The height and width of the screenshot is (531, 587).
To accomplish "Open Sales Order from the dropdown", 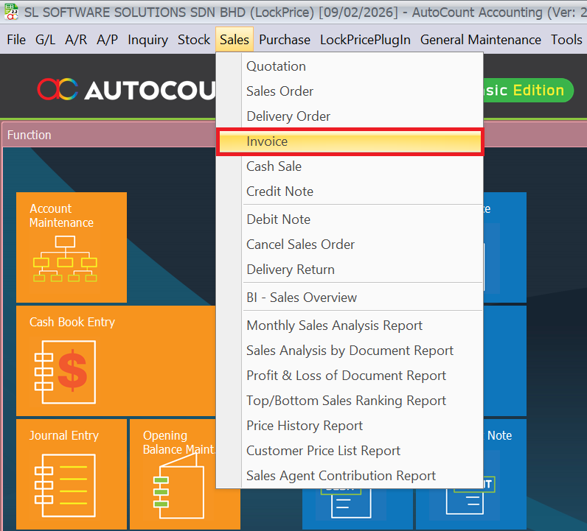I will [x=279, y=91].
